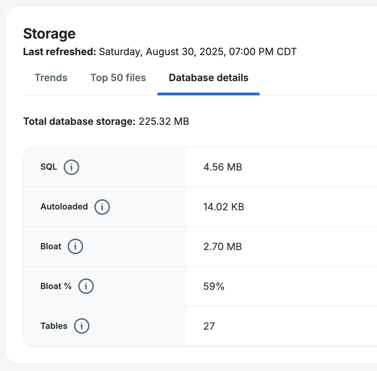Show info for the Bloat % metric

[x=86, y=286]
